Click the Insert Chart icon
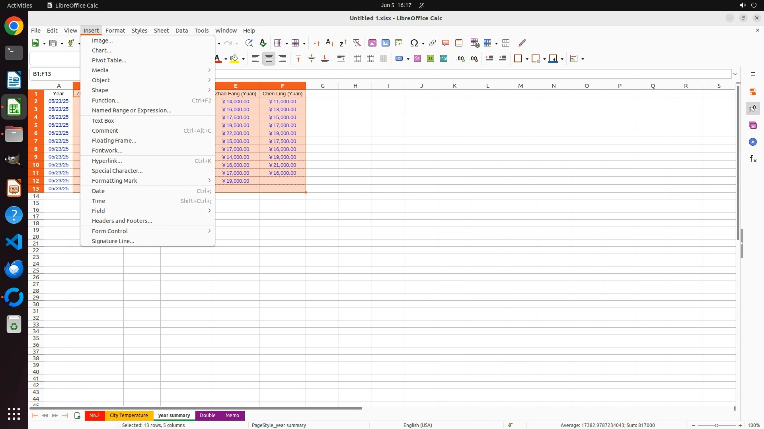The image size is (764, 429). [x=385, y=43]
